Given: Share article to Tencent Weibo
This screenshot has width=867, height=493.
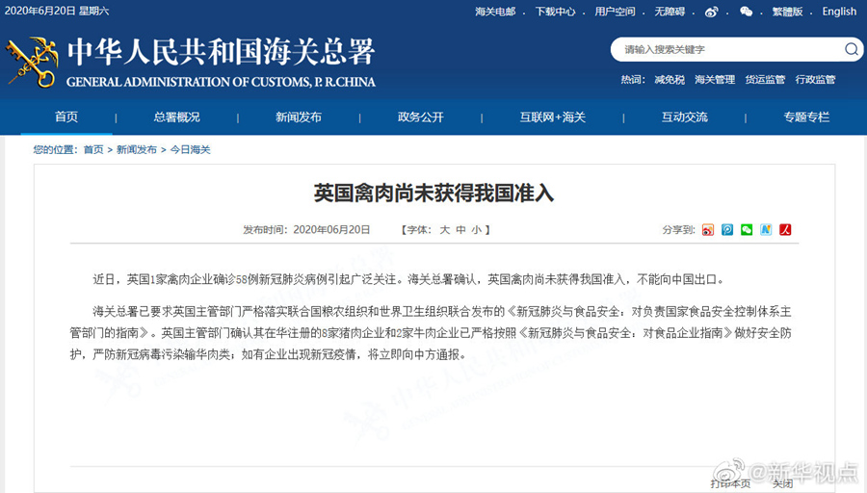Looking at the screenshot, I should 727,230.
